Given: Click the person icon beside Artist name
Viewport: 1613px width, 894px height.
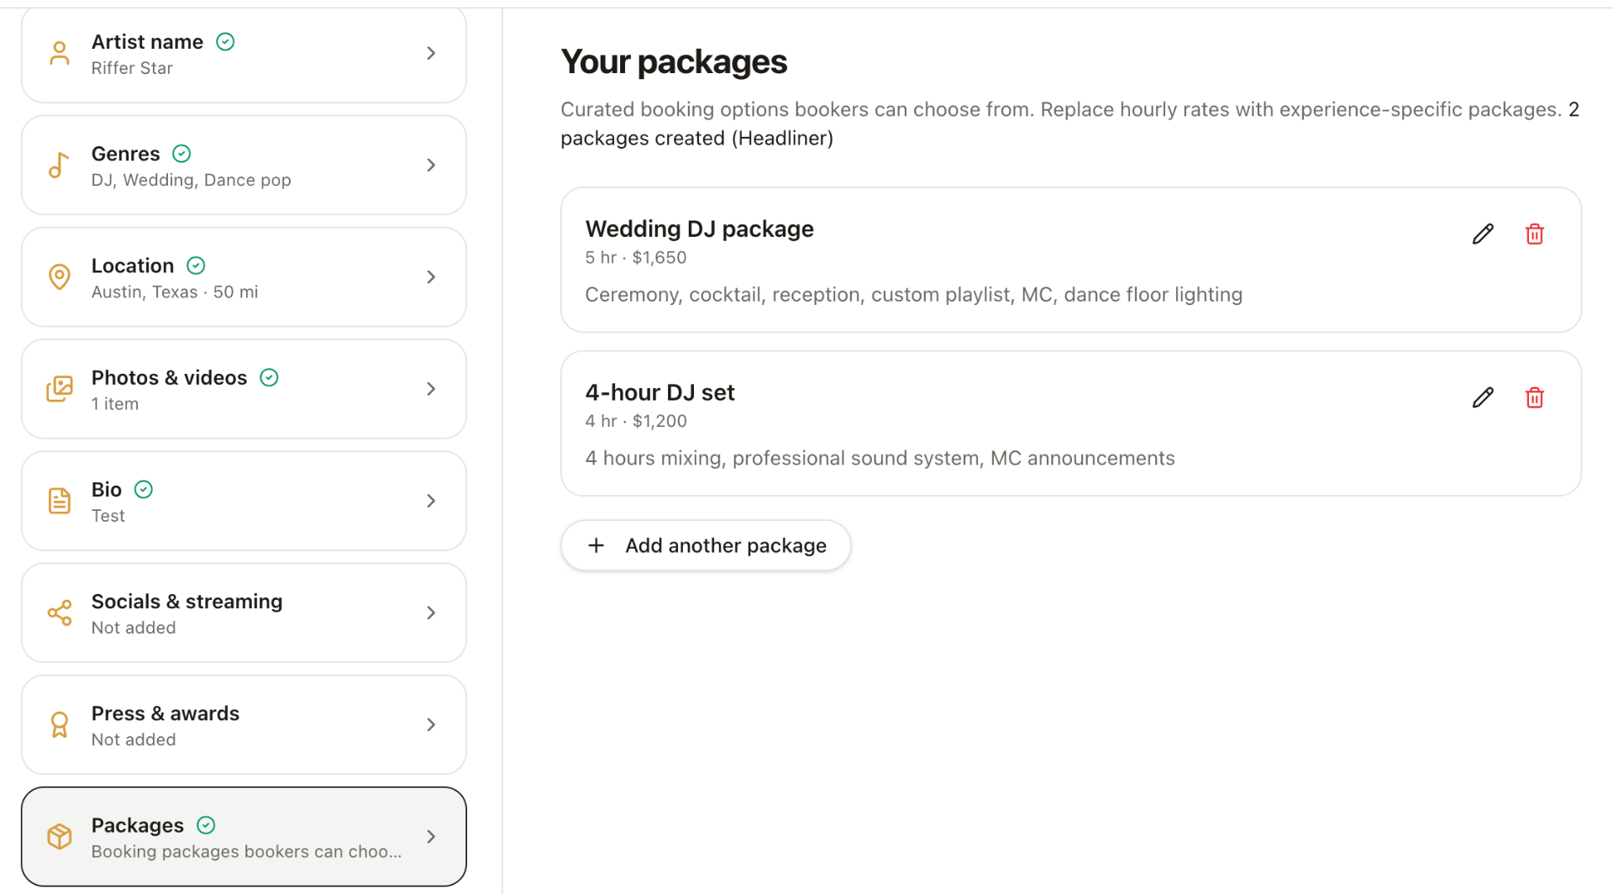Looking at the screenshot, I should click(59, 53).
